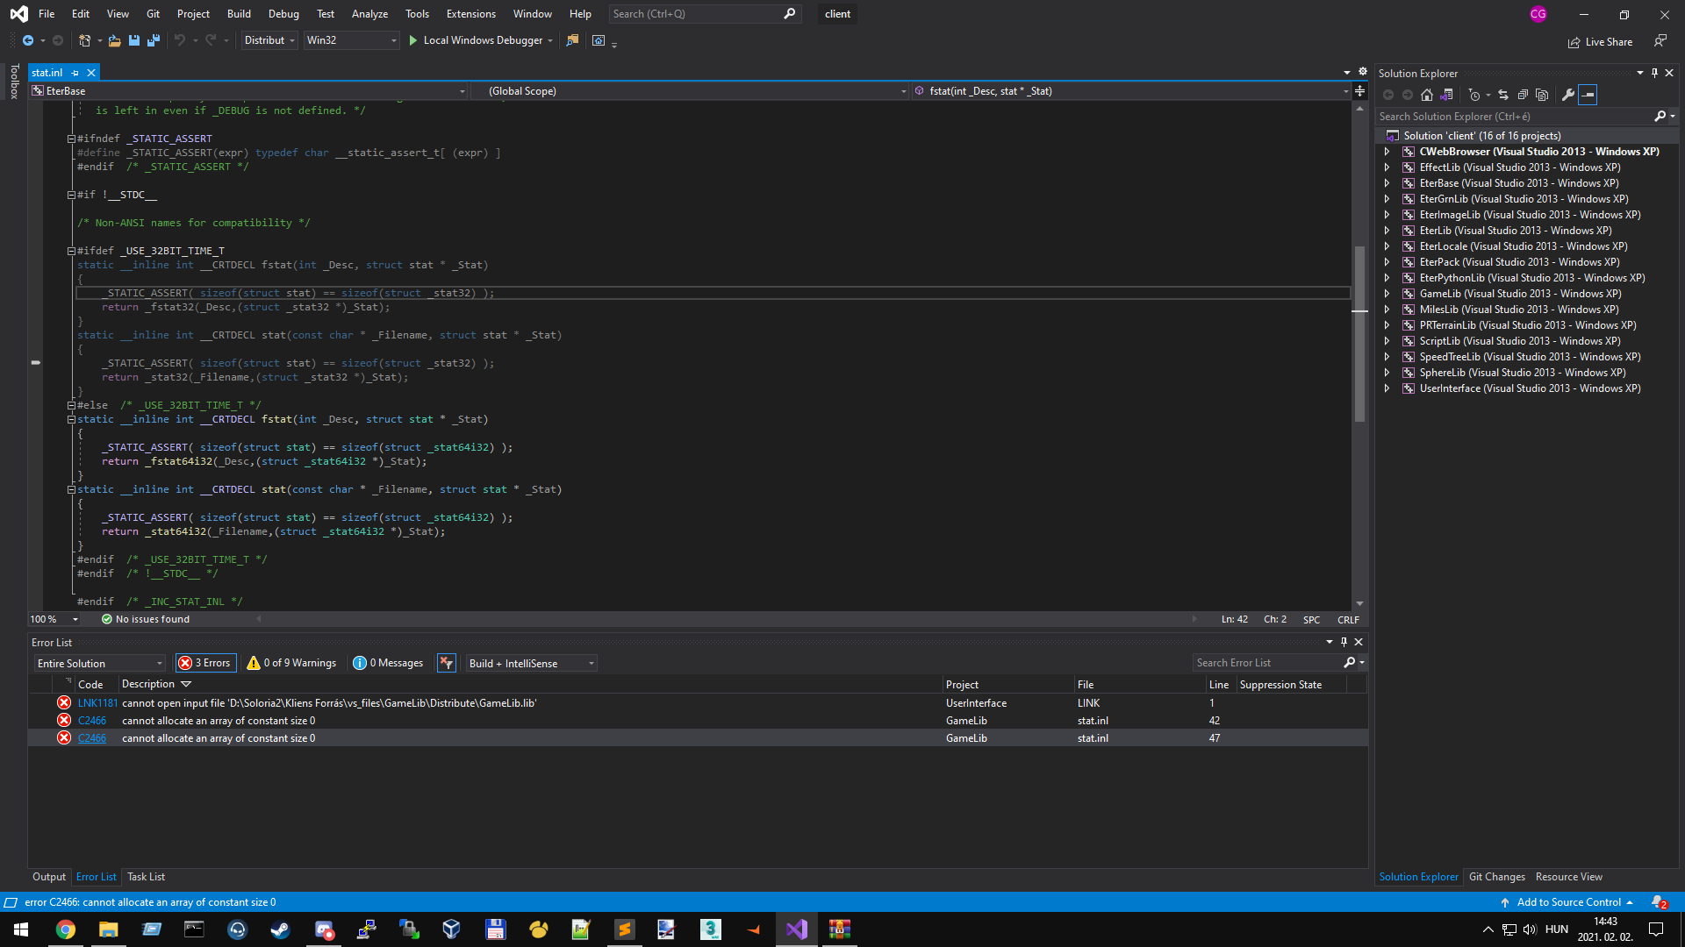The height and width of the screenshot is (947, 1685).
Task: Sync with Active Document icon
Action: pos(1503,95)
